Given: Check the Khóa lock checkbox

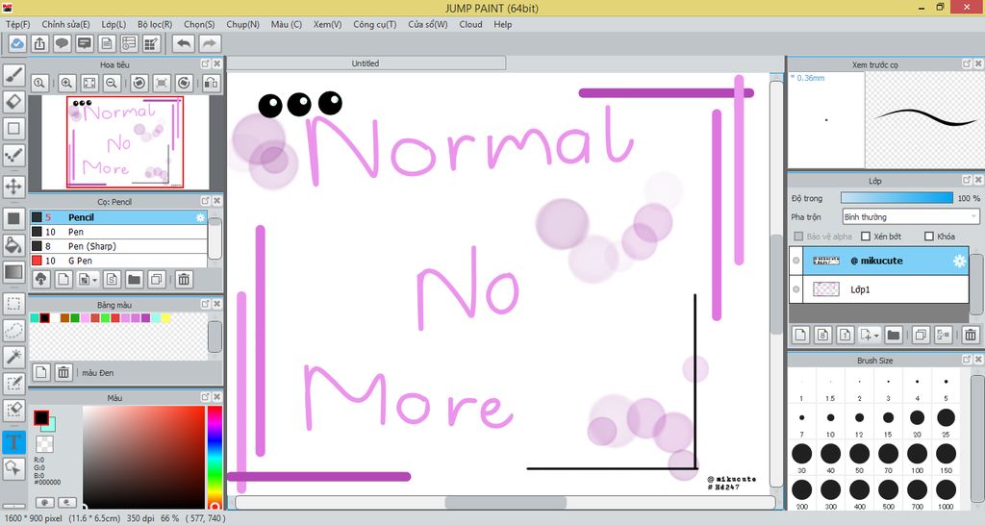Looking at the screenshot, I should [x=928, y=237].
